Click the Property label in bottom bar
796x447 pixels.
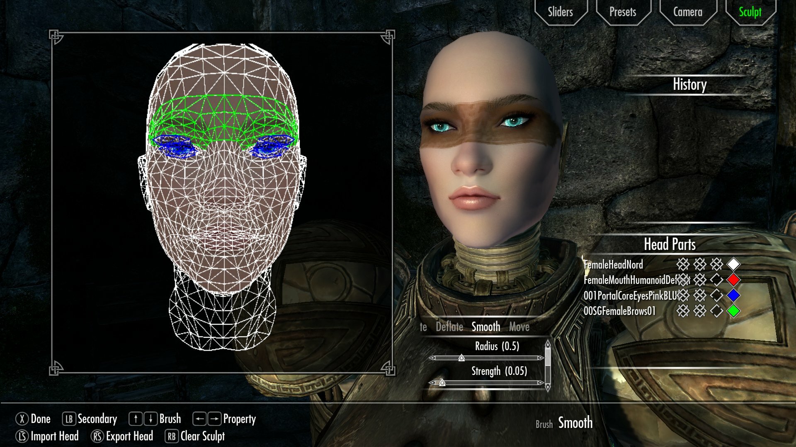coord(240,419)
